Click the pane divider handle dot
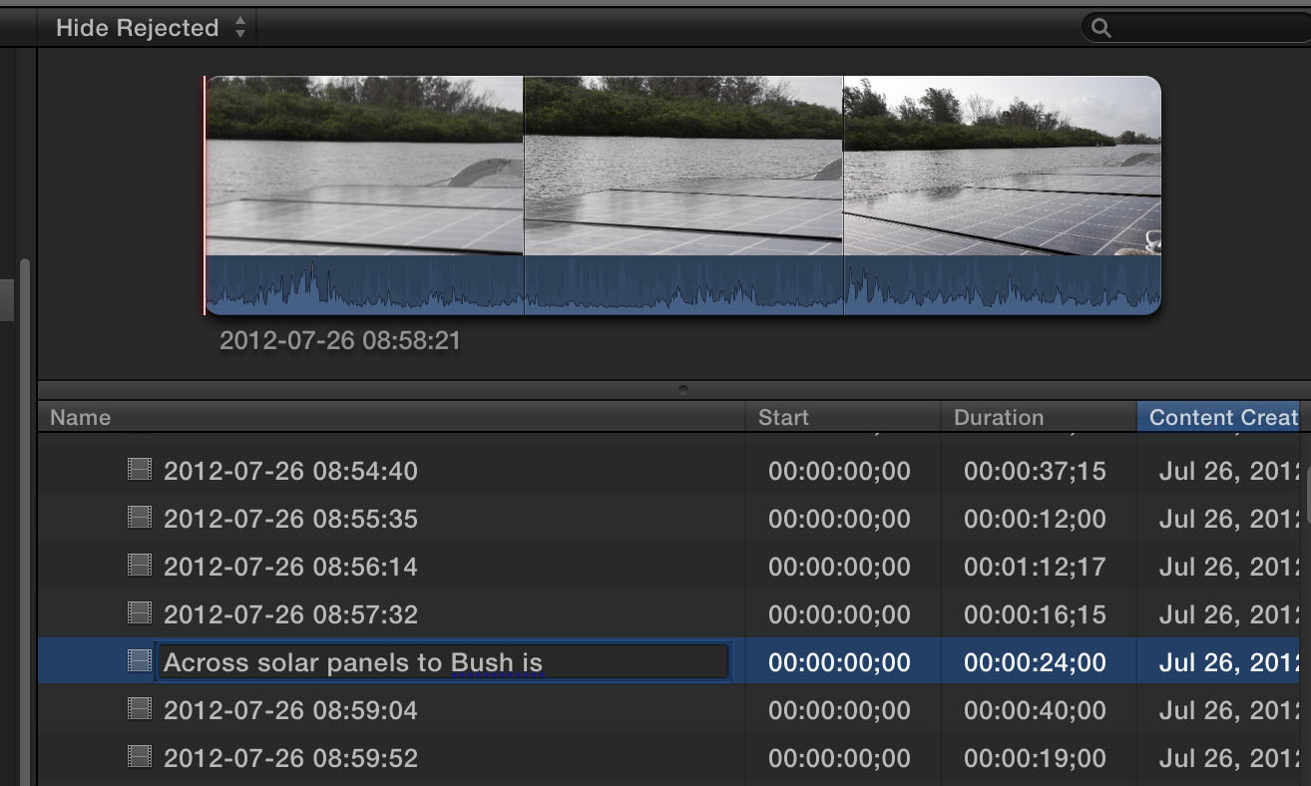The width and height of the screenshot is (1311, 786). (x=682, y=390)
